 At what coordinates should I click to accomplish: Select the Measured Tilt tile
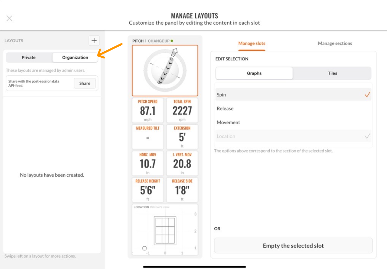click(x=148, y=137)
